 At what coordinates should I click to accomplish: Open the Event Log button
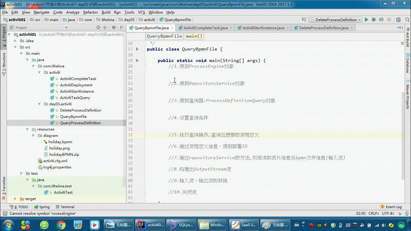click(391, 207)
